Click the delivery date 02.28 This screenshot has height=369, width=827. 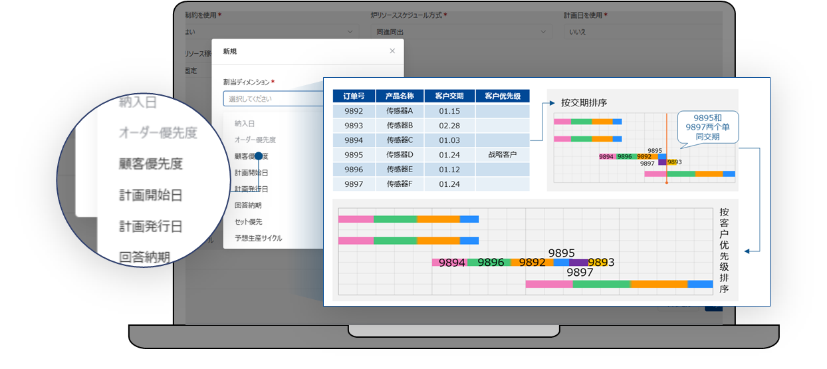[449, 125]
